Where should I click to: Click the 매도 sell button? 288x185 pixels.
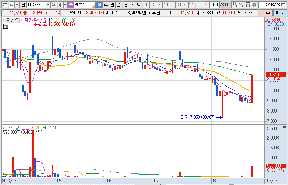coord(280,13)
